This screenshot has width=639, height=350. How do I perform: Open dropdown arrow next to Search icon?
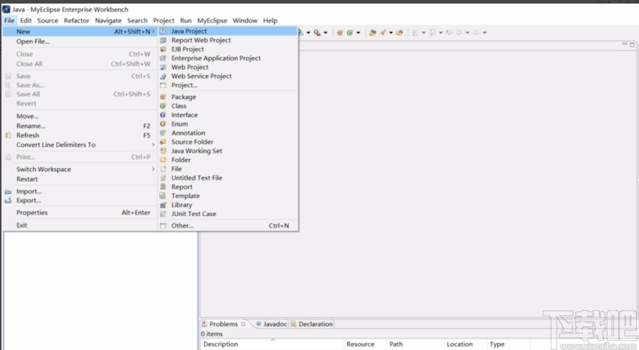391,33
